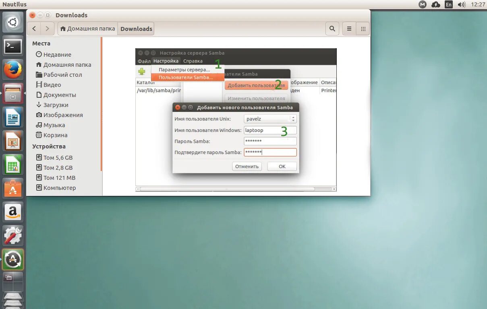
Task: Open System Settings from the launcher
Action: coord(13,236)
